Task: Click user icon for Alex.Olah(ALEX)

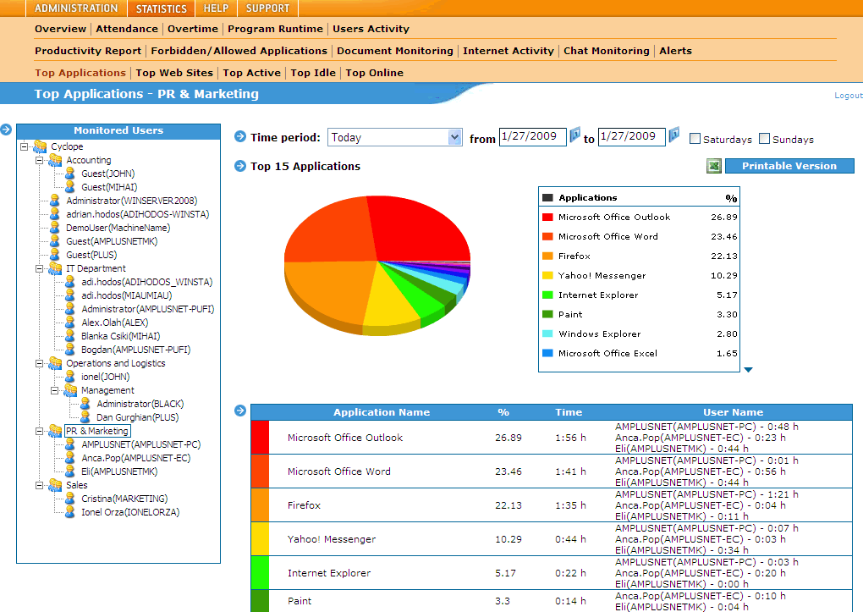Action: [70, 323]
